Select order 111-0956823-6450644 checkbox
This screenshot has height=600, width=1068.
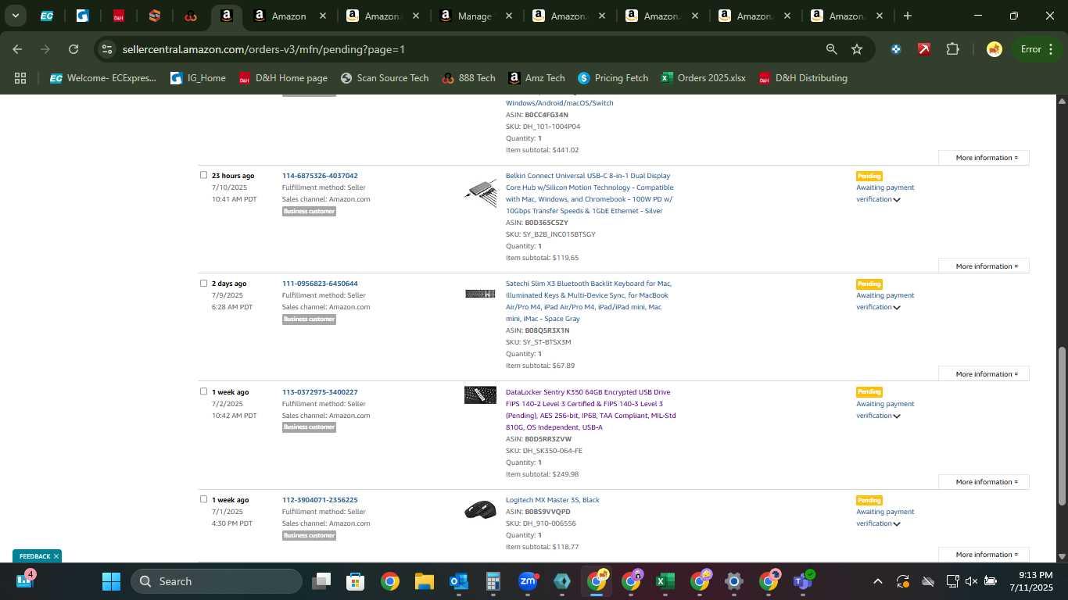coord(203,283)
